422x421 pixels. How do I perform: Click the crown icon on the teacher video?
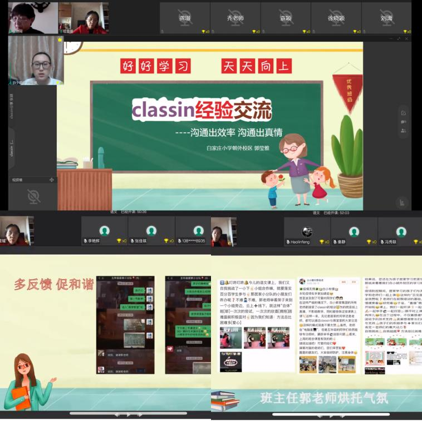pos(60,39)
